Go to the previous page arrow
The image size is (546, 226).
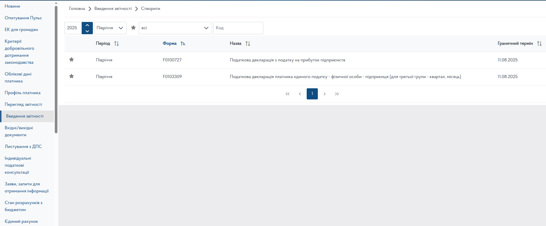click(x=300, y=94)
